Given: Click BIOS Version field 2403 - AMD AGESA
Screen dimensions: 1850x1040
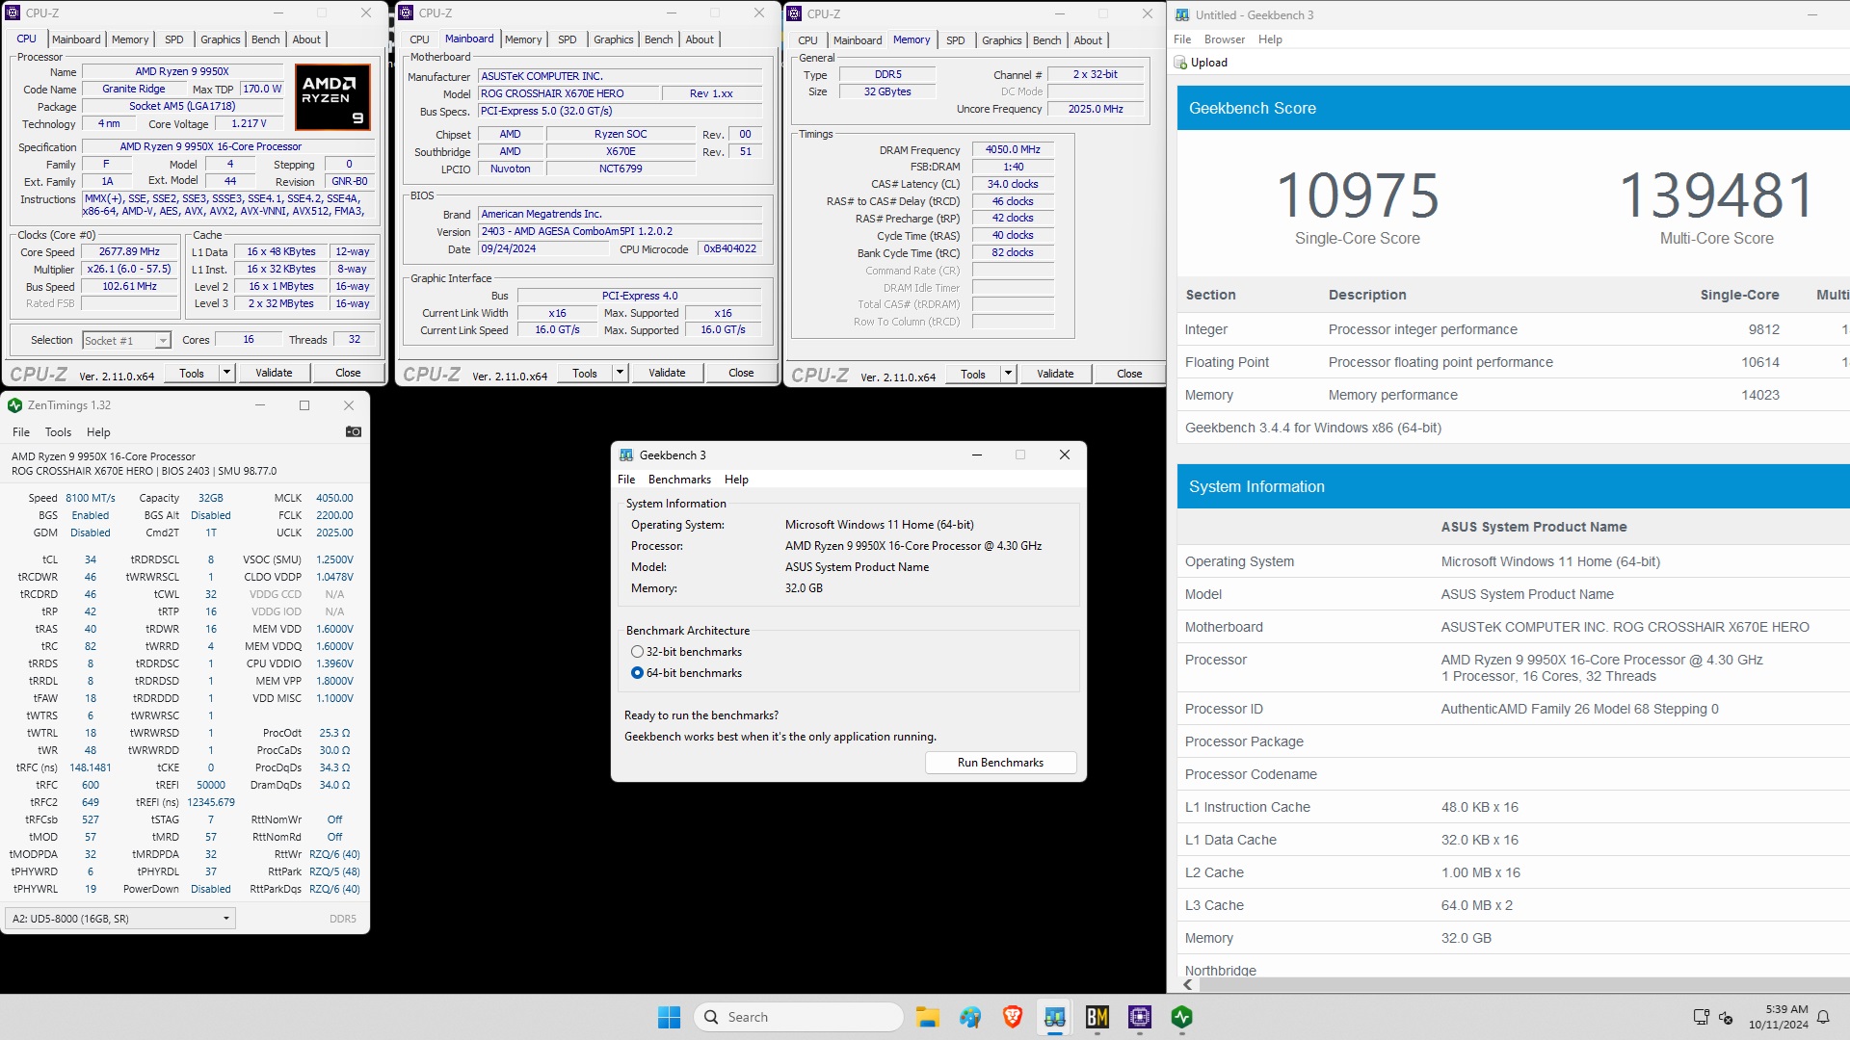Looking at the screenshot, I should point(620,231).
